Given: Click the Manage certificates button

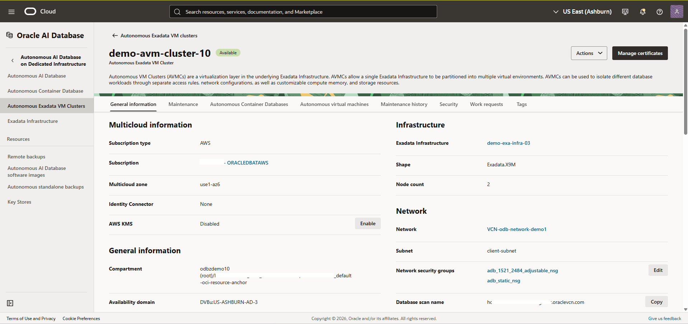Looking at the screenshot, I should [640, 53].
